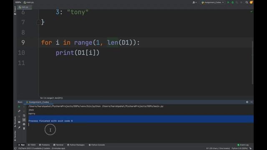Toggle tool window quick access icon bottom-left
Image resolution: width=267 pixels, height=150 pixels.
tap(15, 148)
